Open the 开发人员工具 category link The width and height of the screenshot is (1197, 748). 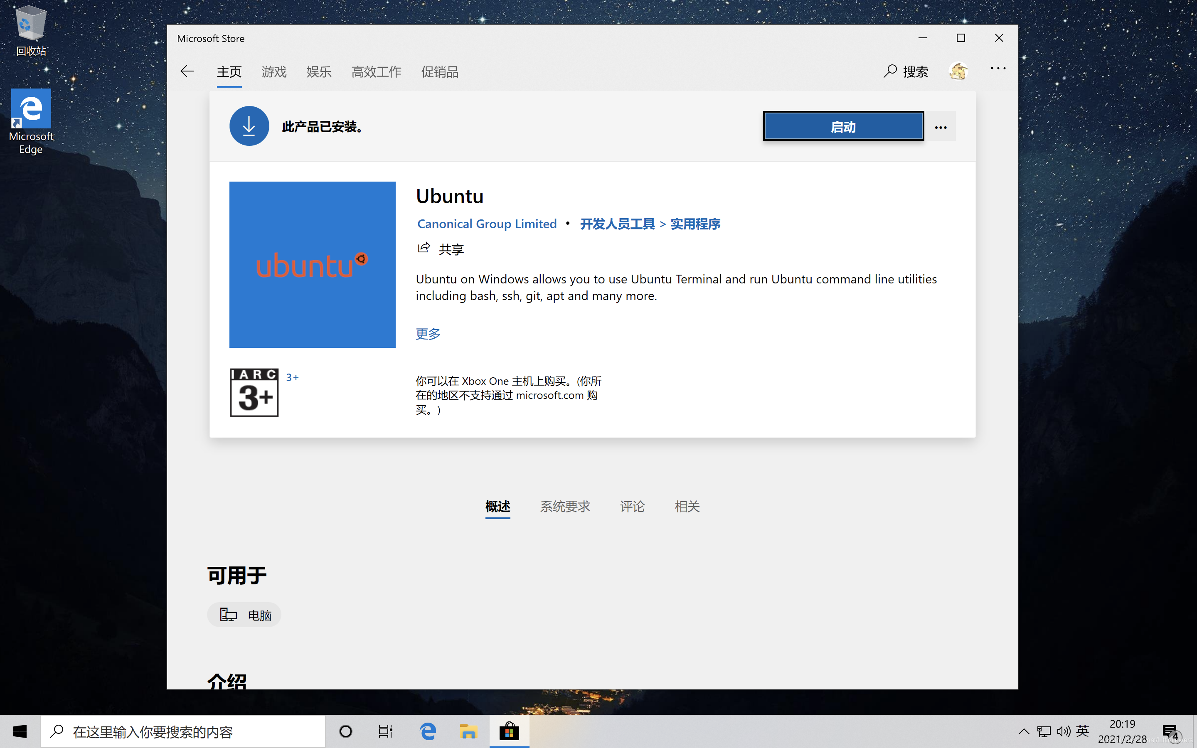tap(617, 224)
